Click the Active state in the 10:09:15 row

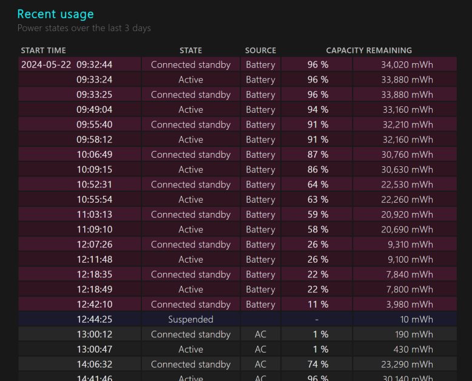[190, 170]
